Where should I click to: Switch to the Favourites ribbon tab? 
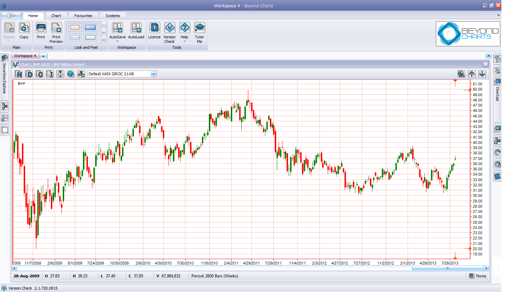[x=83, y=16]
